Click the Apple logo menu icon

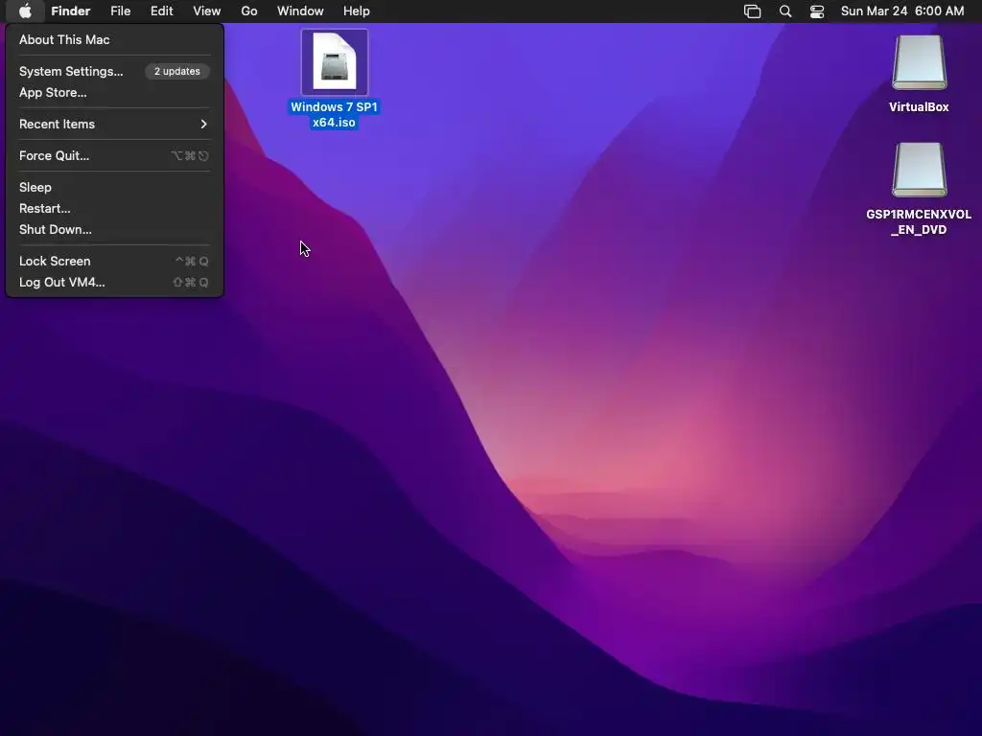click(x=25, y=11)
